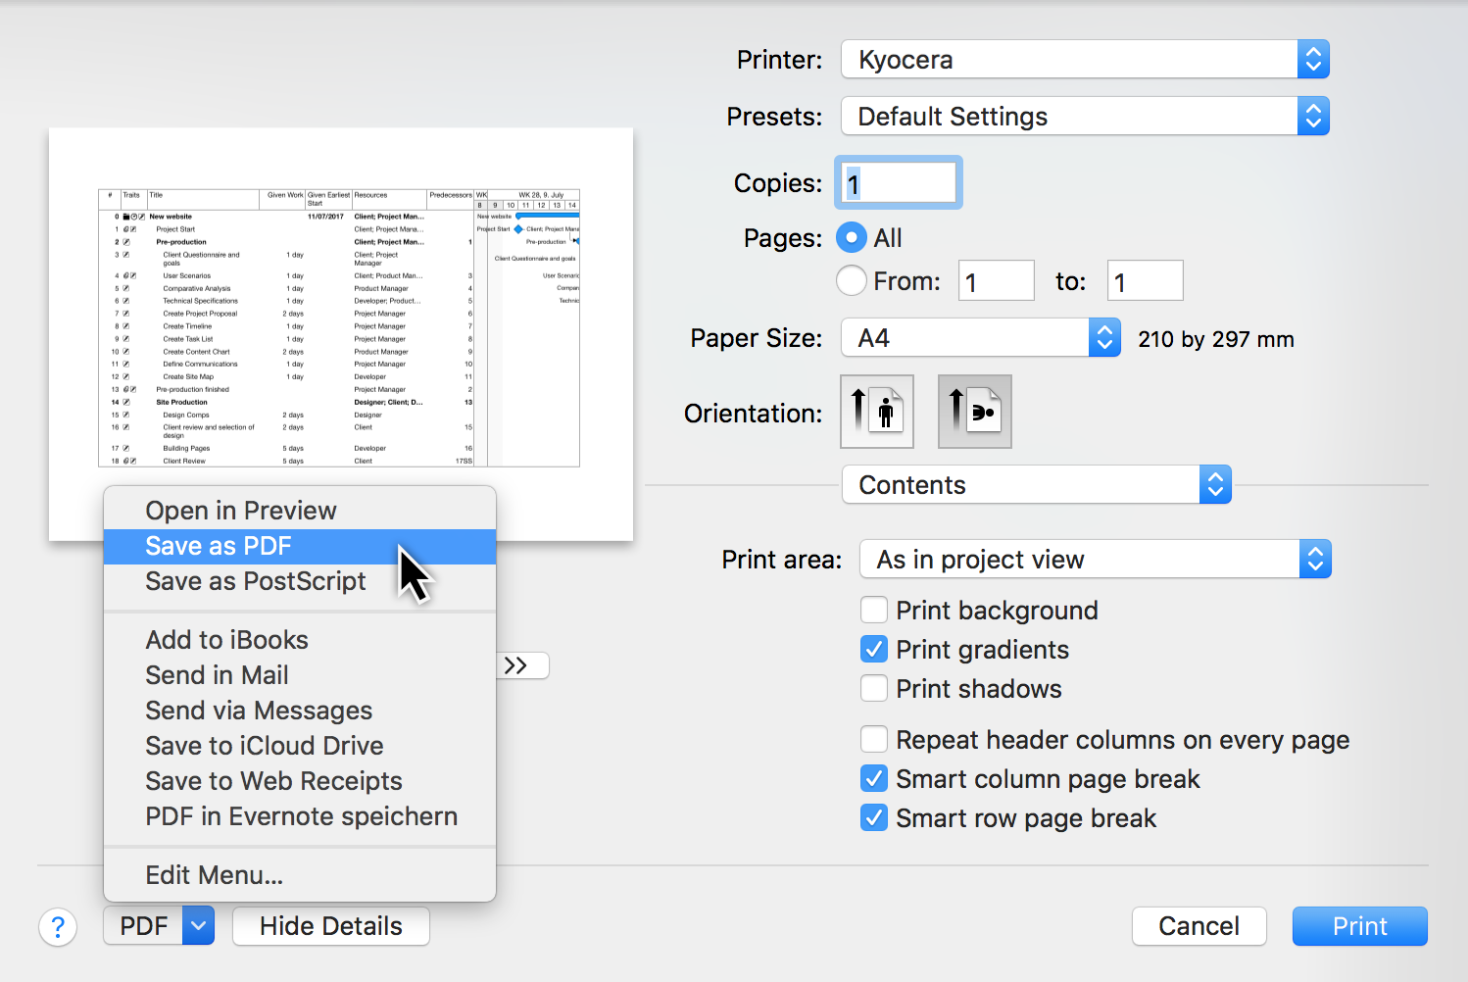Open the Printer dropdown showing Kyocera
Viewport: 1468px width, 982px height.
(1084, 60)
